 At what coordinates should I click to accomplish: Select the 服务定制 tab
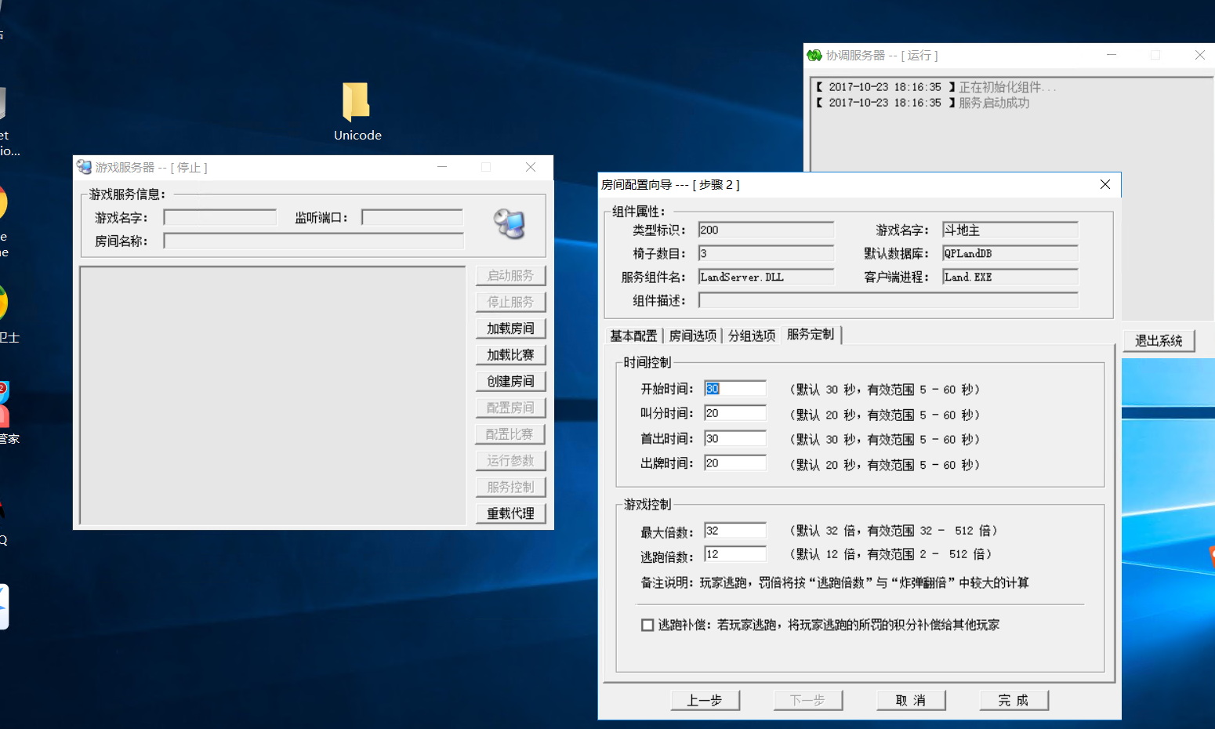pyautogui.click(x=811, y=334)
